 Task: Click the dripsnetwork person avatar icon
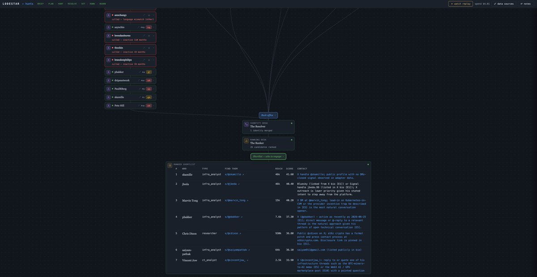click(x=108, y=81)
